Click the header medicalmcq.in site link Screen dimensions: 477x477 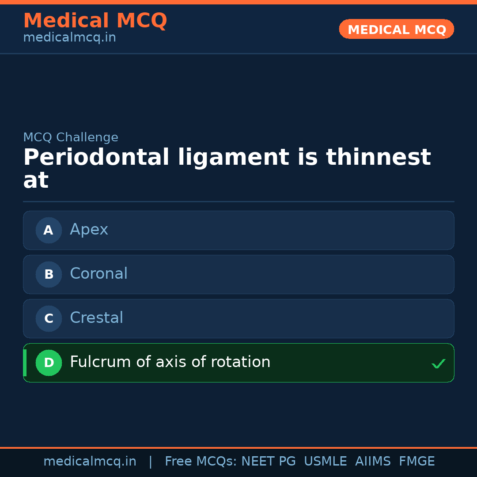tap(69, 37)
